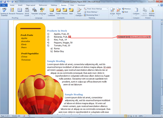163x118 pixels.
Task: Open the Thesaurus
Action: pyautogui.click(x=20, y=11)
